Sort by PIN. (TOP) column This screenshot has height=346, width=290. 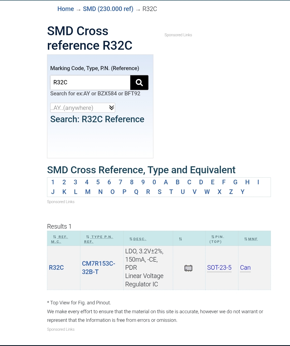tap(217, 239)
